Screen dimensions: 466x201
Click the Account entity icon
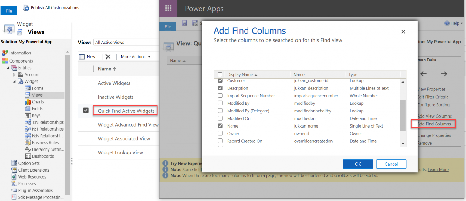(20, 75)
